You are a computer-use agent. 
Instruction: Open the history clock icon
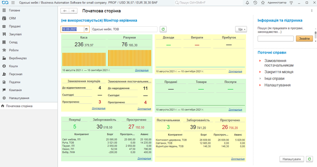click(255, 3)
